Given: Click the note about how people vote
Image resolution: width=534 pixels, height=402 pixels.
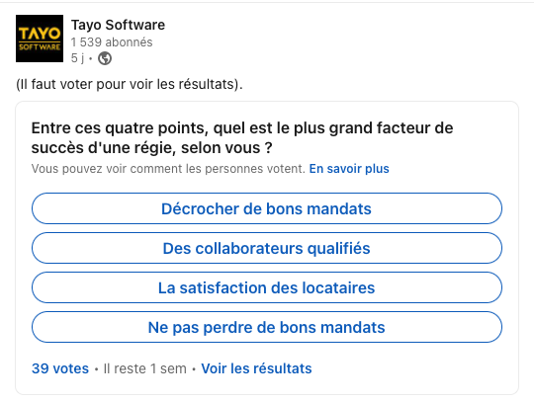Looking at the screenshot, I should [168, 169].
